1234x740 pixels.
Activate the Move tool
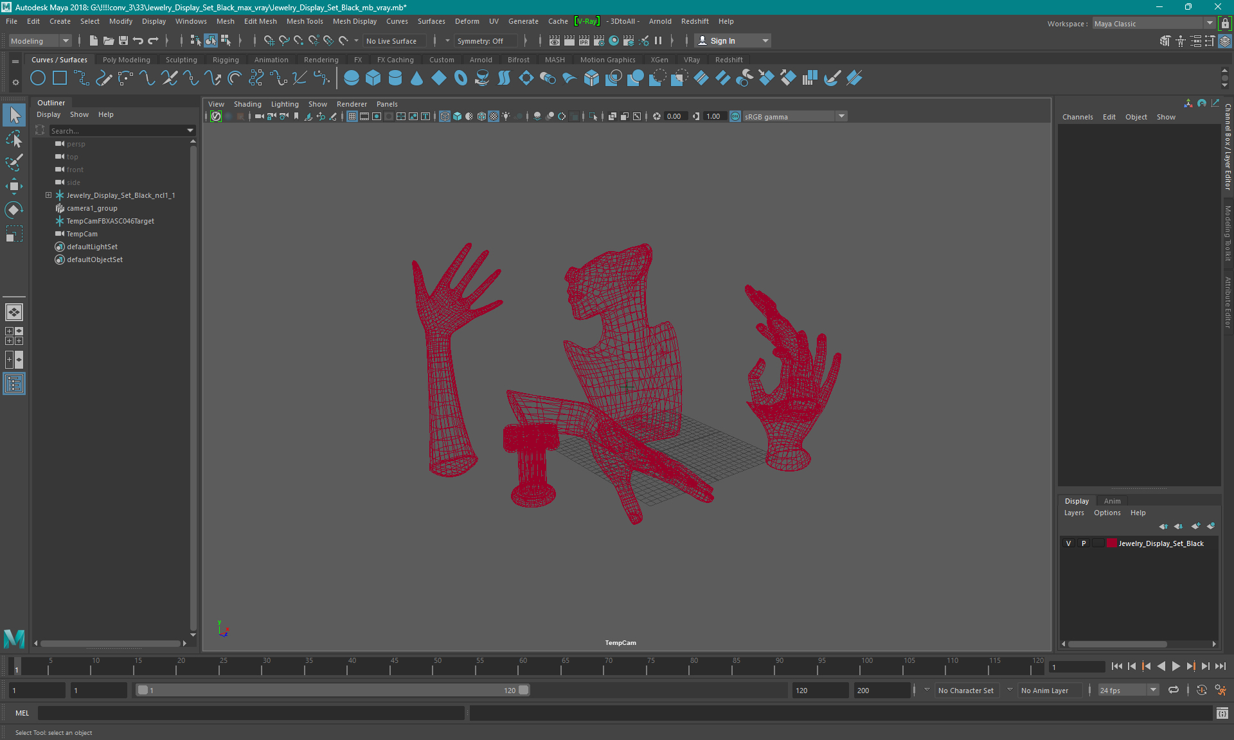coord(14,186)
